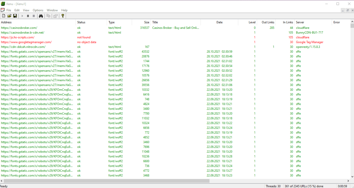Open the Options menu
This screenshot has width=354, height=188.
point(38,10)
